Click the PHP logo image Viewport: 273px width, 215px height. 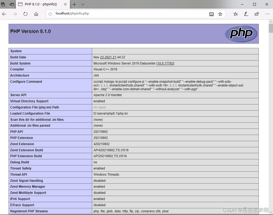click(241, 33)
